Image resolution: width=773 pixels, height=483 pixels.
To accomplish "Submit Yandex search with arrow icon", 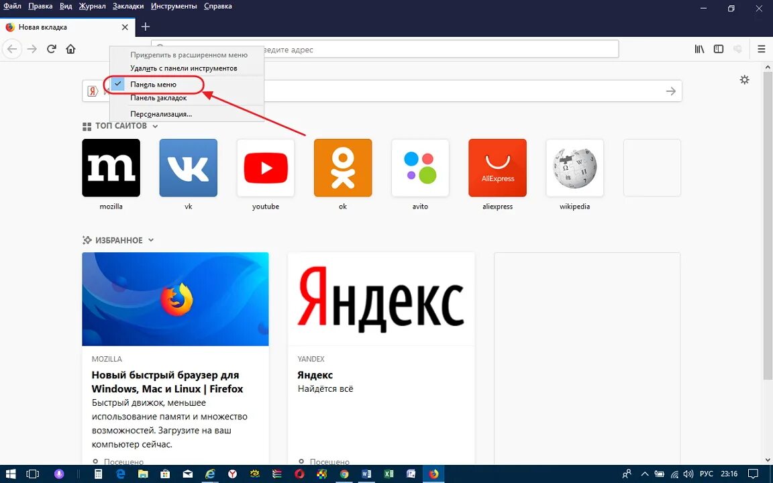I will [x=670, y=91].
